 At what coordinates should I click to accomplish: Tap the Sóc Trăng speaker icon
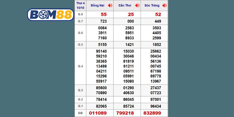[x=165, y=6]
